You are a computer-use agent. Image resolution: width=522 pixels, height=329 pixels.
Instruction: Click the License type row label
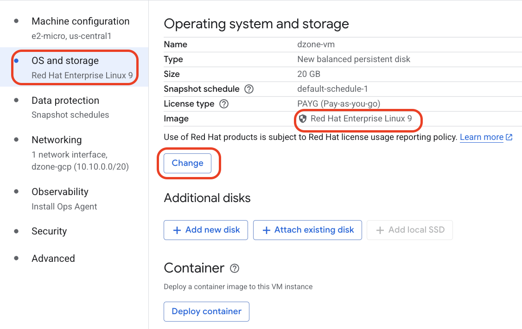click(189, 104)
